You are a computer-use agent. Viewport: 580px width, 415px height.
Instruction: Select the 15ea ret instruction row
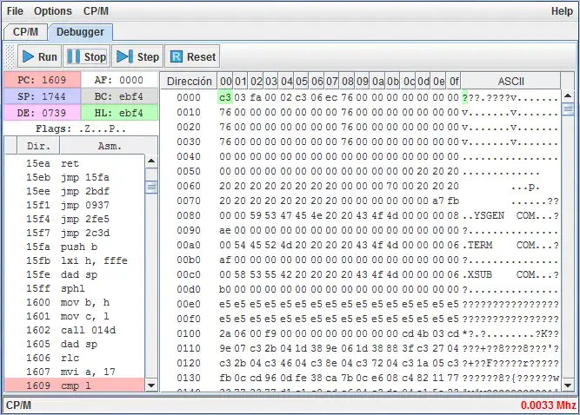click(x=75, y=163)
